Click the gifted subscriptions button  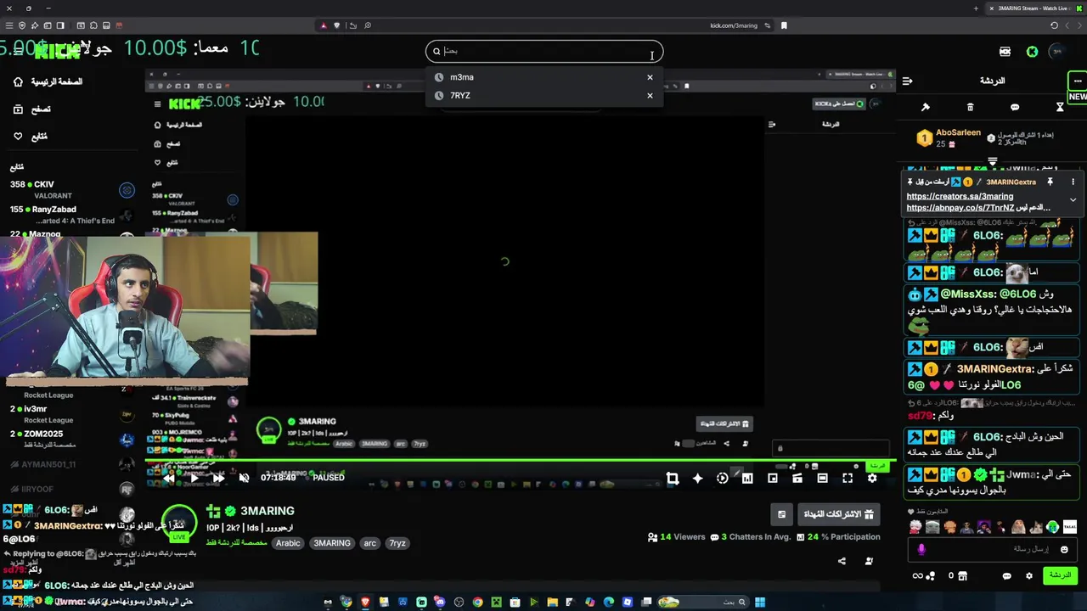pyautogui.click(x=838, y=514)
